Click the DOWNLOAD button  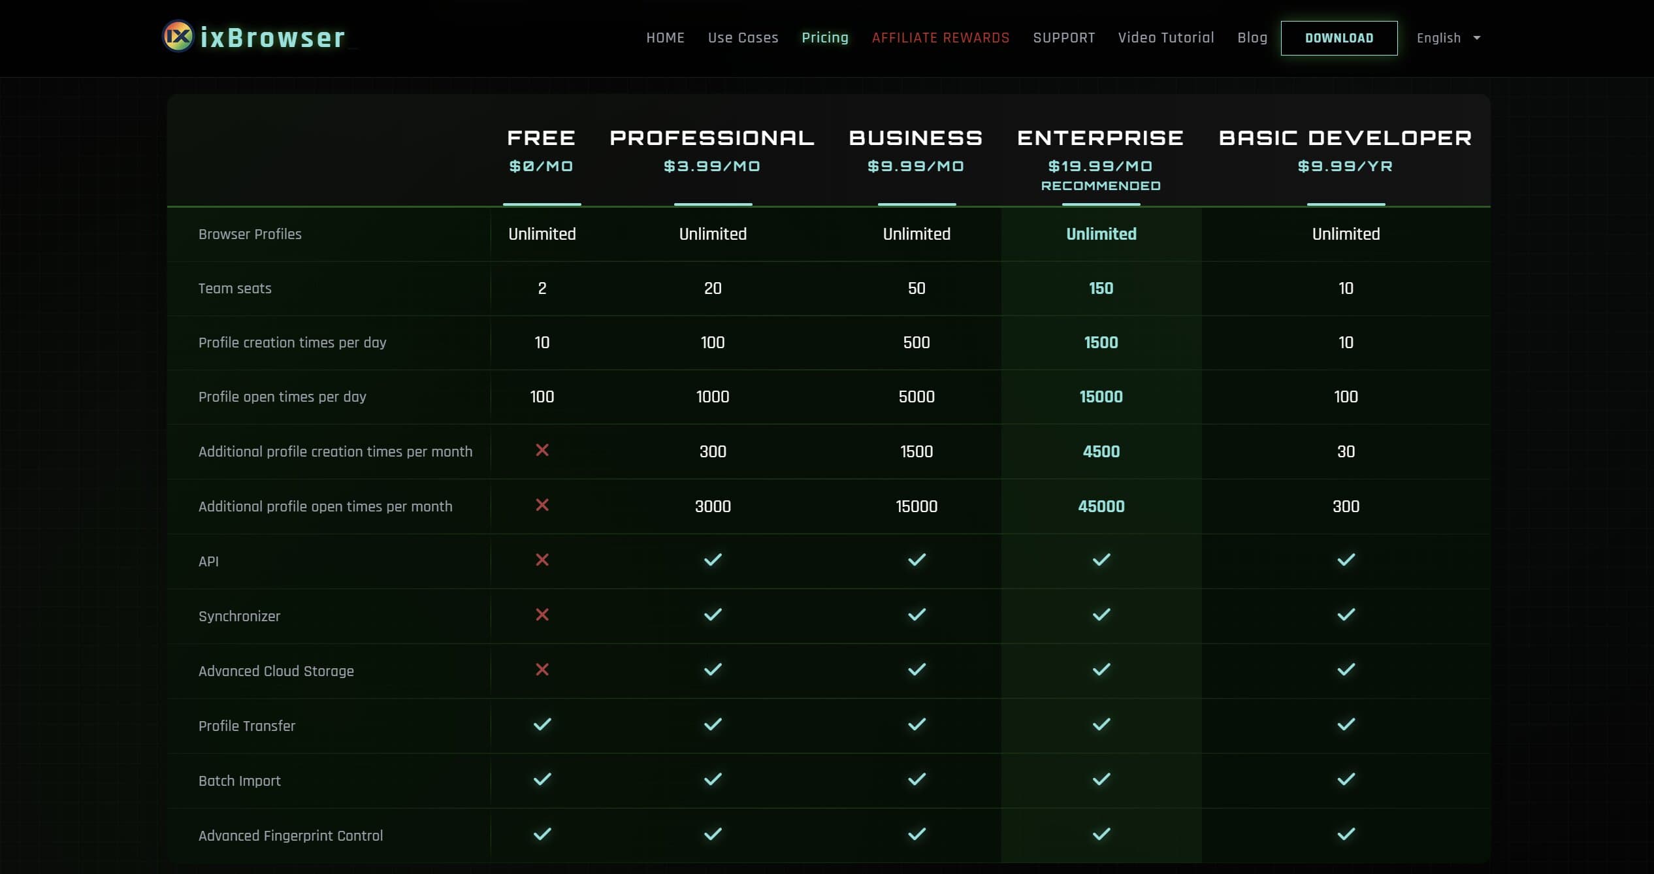point(1339,38)
